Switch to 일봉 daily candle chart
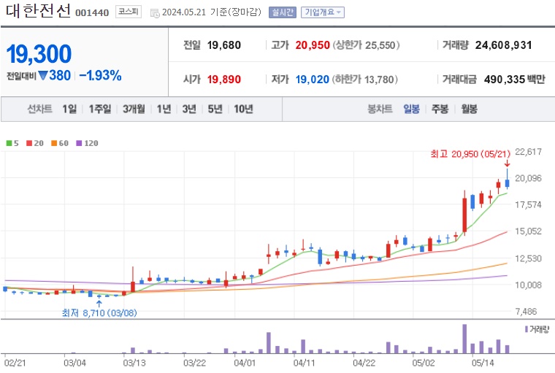The image size is (555, 373). 411,109
